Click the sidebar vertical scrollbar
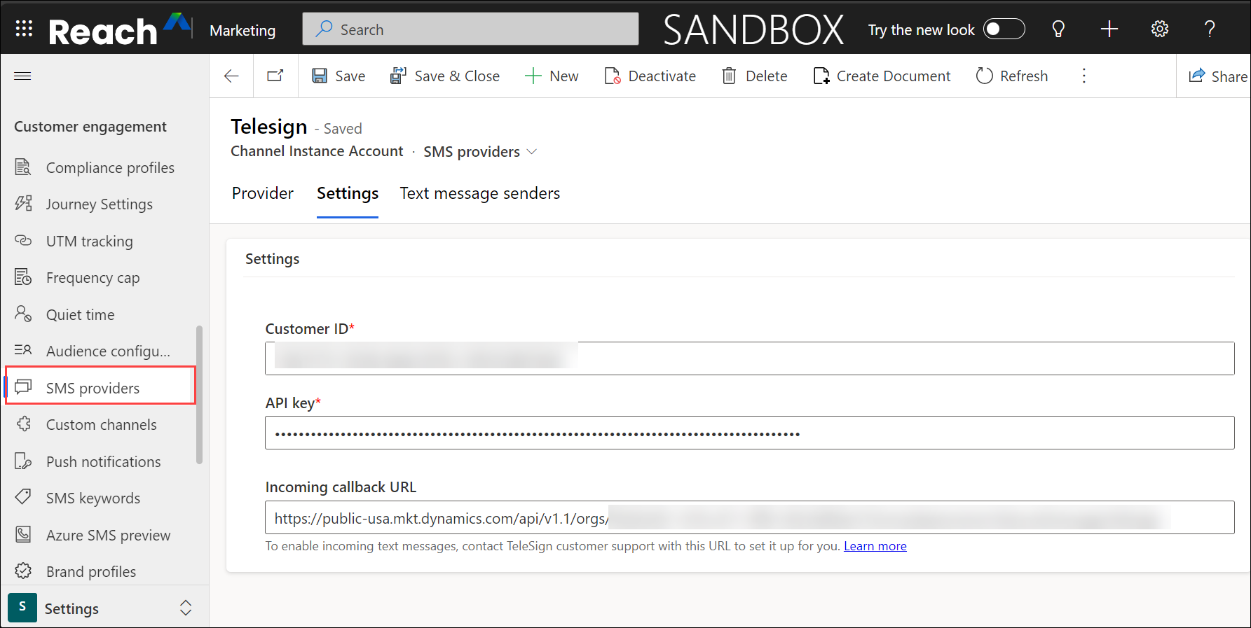The image size is (1251, 628). 199,394
